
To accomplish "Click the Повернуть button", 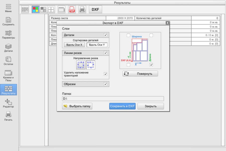I will pos(140,74).
